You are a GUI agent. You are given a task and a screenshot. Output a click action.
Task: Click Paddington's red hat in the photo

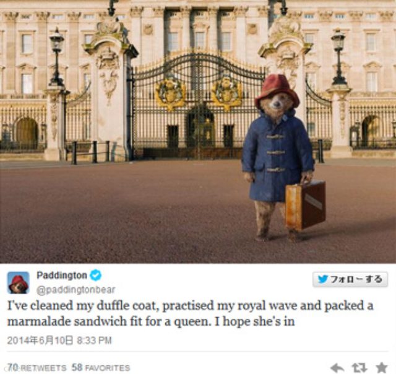coord(277,90)
